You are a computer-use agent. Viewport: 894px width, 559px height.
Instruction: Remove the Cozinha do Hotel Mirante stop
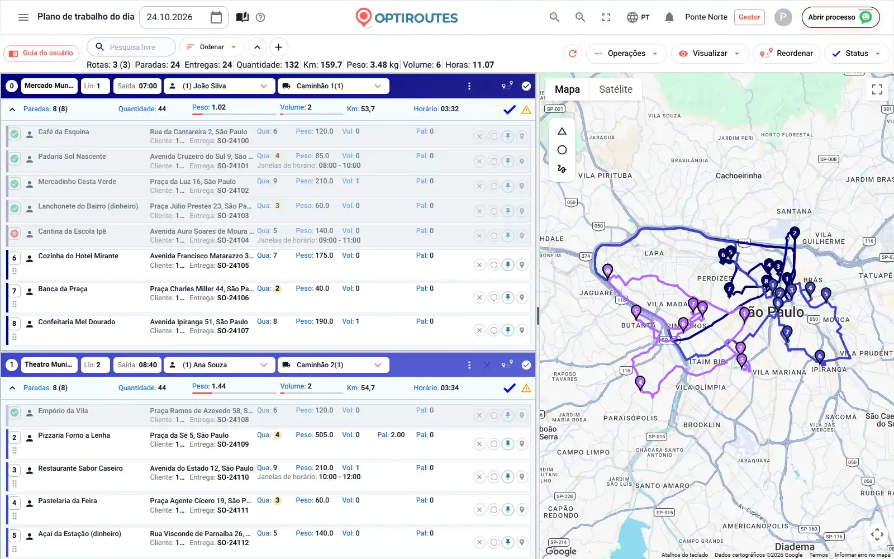click(479, 265)
